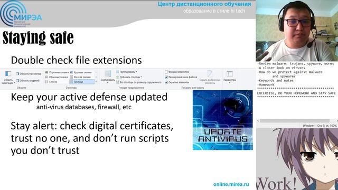Open the Добавить столбцы dropdown
The image size is (338, 190).
click(129, 77)
